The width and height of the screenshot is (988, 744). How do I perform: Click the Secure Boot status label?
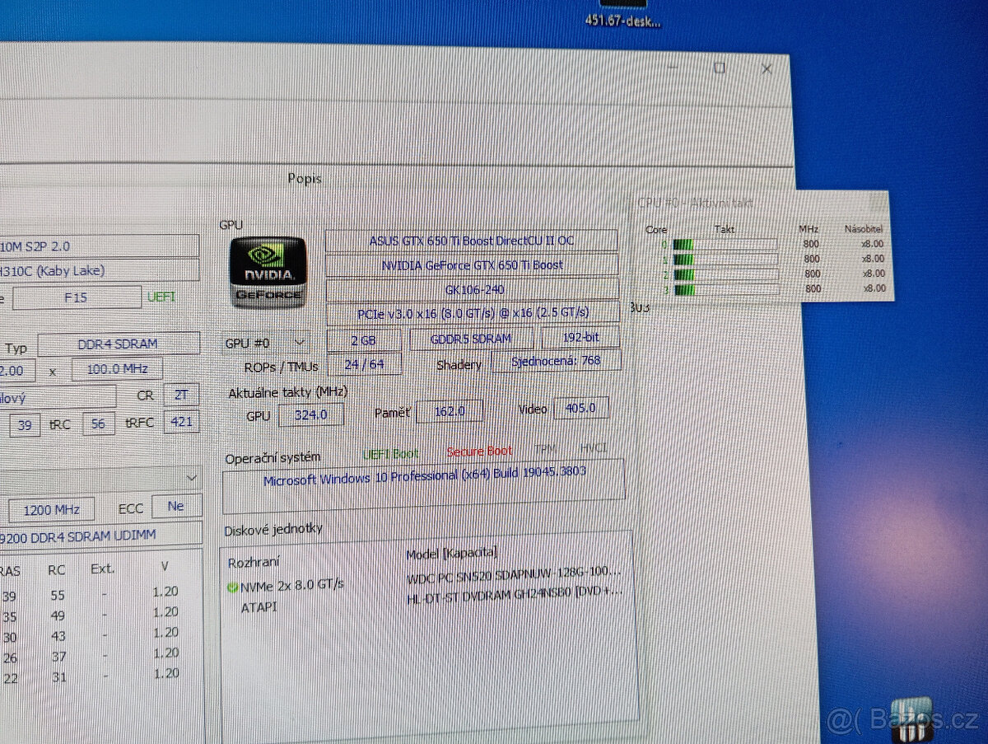(480, 452)
